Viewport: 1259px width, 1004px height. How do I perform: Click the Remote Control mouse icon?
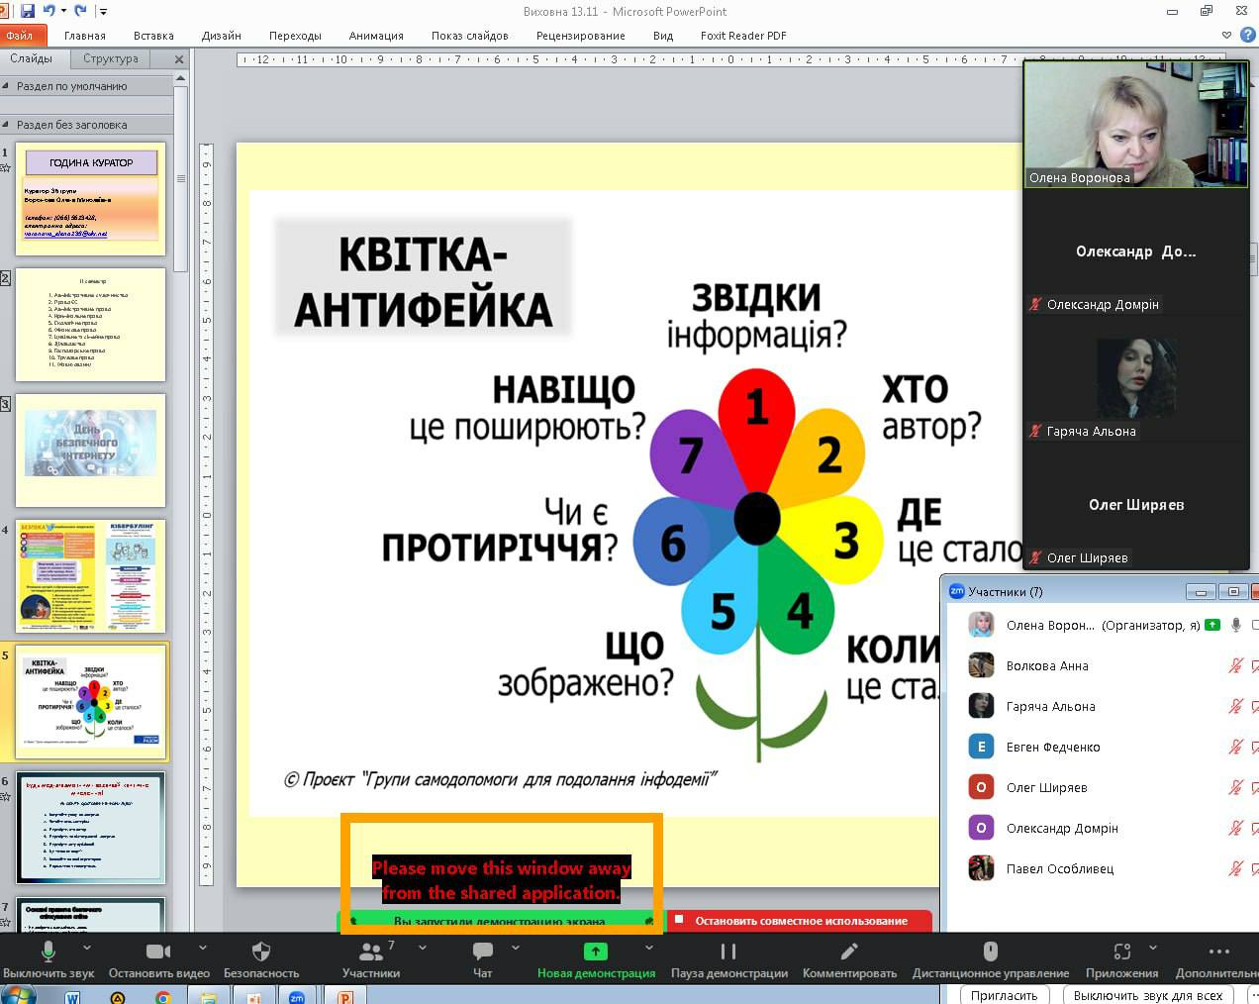(990, 952)
